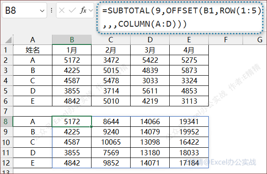
Task: Select row 11 header
Action: pyautogui.click(x=7, y=153)
